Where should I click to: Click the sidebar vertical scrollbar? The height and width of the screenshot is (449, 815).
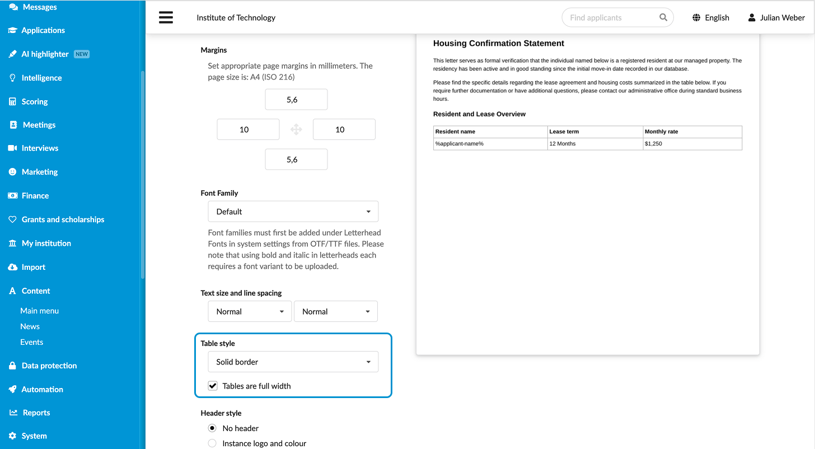click(x=143, y=174)
